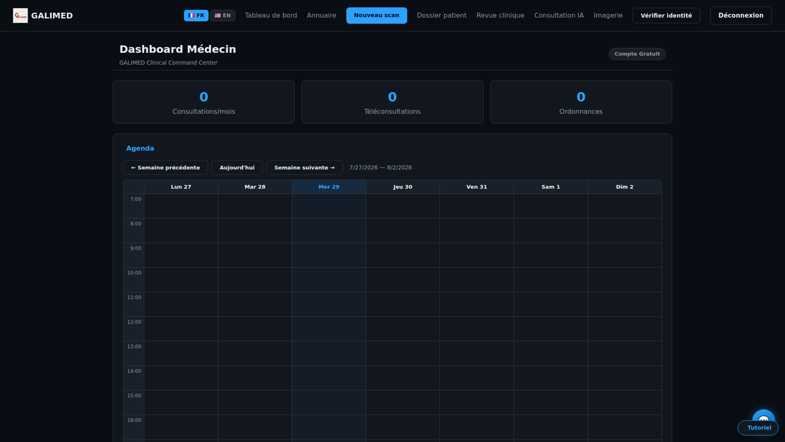Select the Ven 31 day header

pos(477,187)
